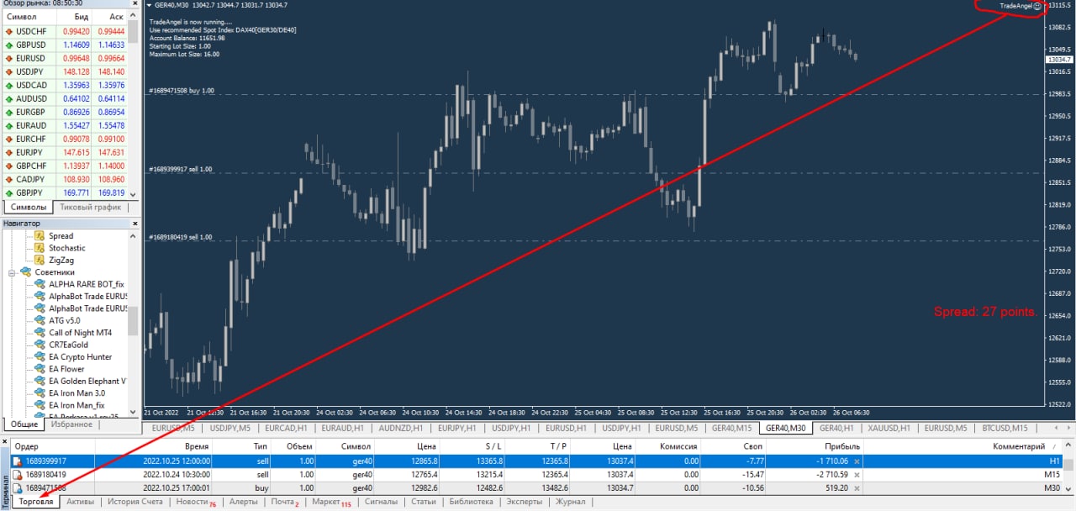Select order row 1689471508 buy
The height and width of the screenshot is (511, 1076).
coord(538,488)
